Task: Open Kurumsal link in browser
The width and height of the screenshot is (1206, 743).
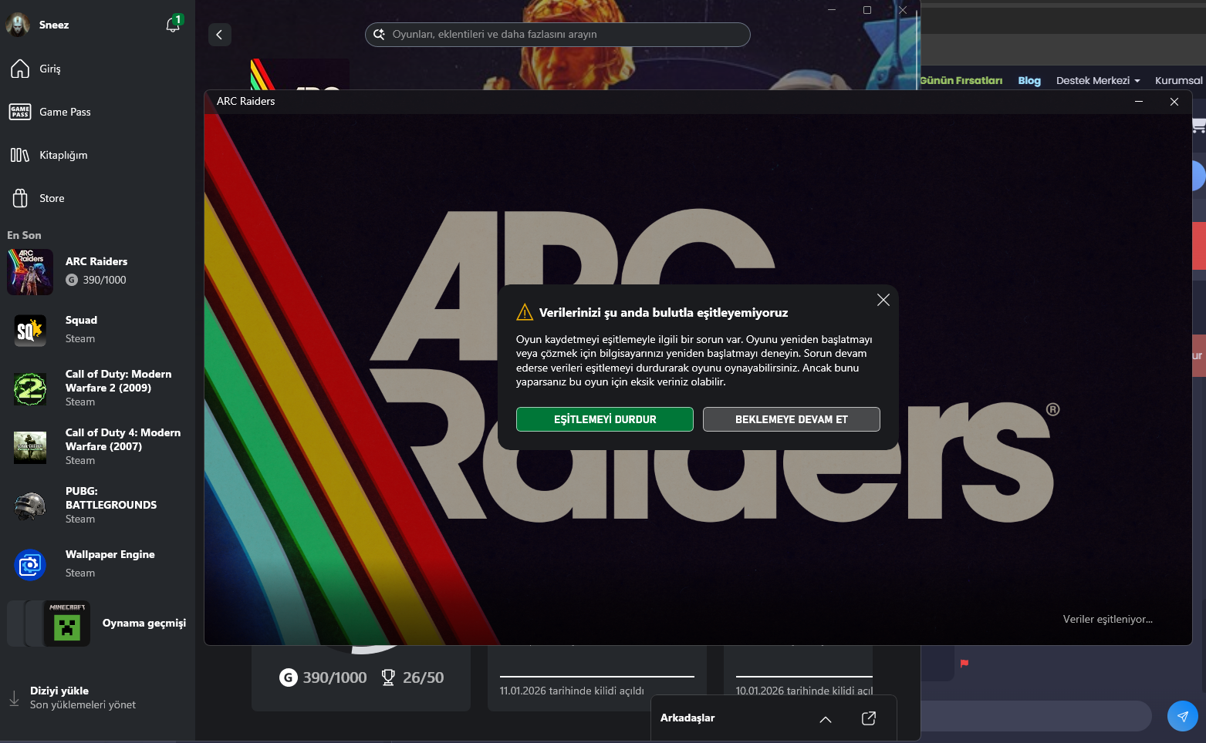Action: [1179, 80]
